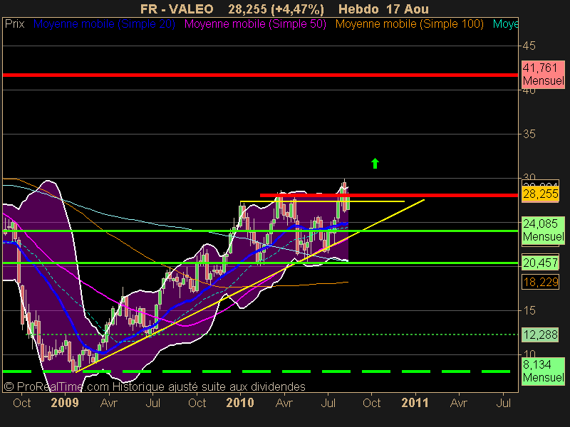Click the "Avr" label following 2011
Screen dimensions: 570x427
(x=459, y=403)
